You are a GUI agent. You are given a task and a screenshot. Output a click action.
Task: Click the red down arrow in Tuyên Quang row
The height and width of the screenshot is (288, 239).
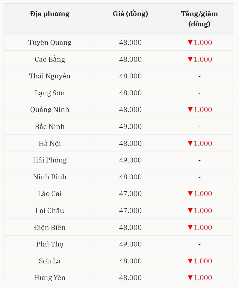[190, 43]
